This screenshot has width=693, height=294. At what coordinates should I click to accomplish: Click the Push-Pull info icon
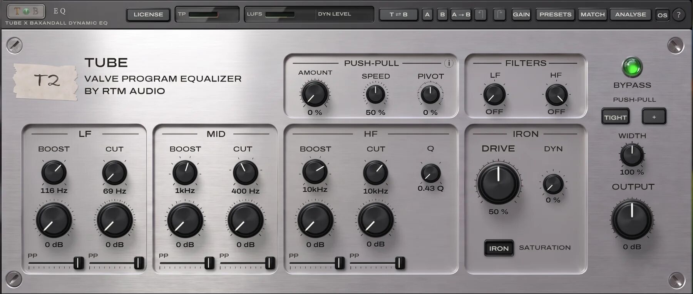pyautogui.click(x=449, y=63)
